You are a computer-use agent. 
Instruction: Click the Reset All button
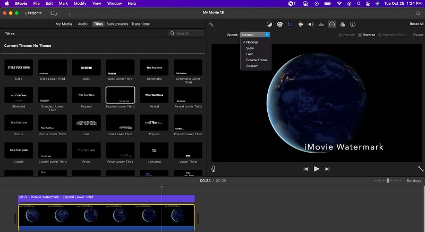tap(416, 24)
